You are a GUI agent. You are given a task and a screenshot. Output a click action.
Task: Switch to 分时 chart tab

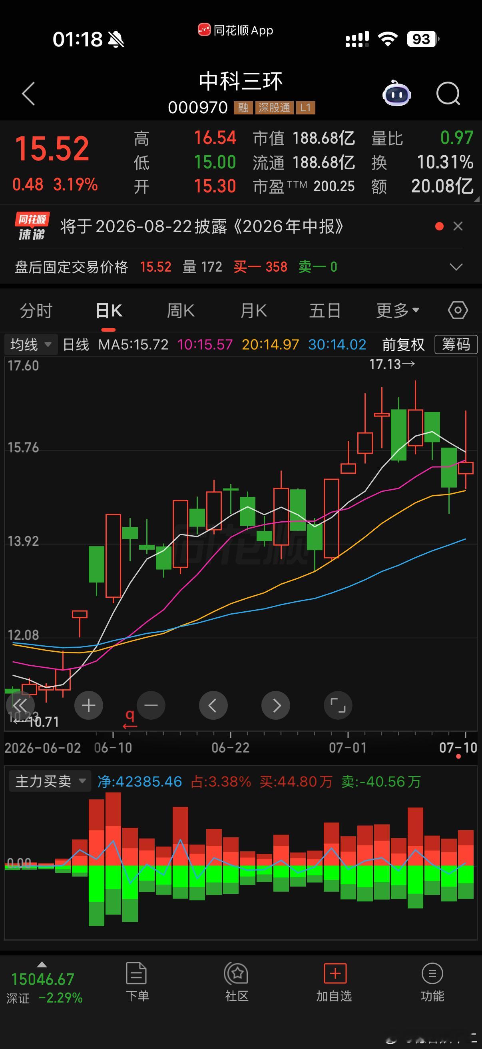coord(36,311)
